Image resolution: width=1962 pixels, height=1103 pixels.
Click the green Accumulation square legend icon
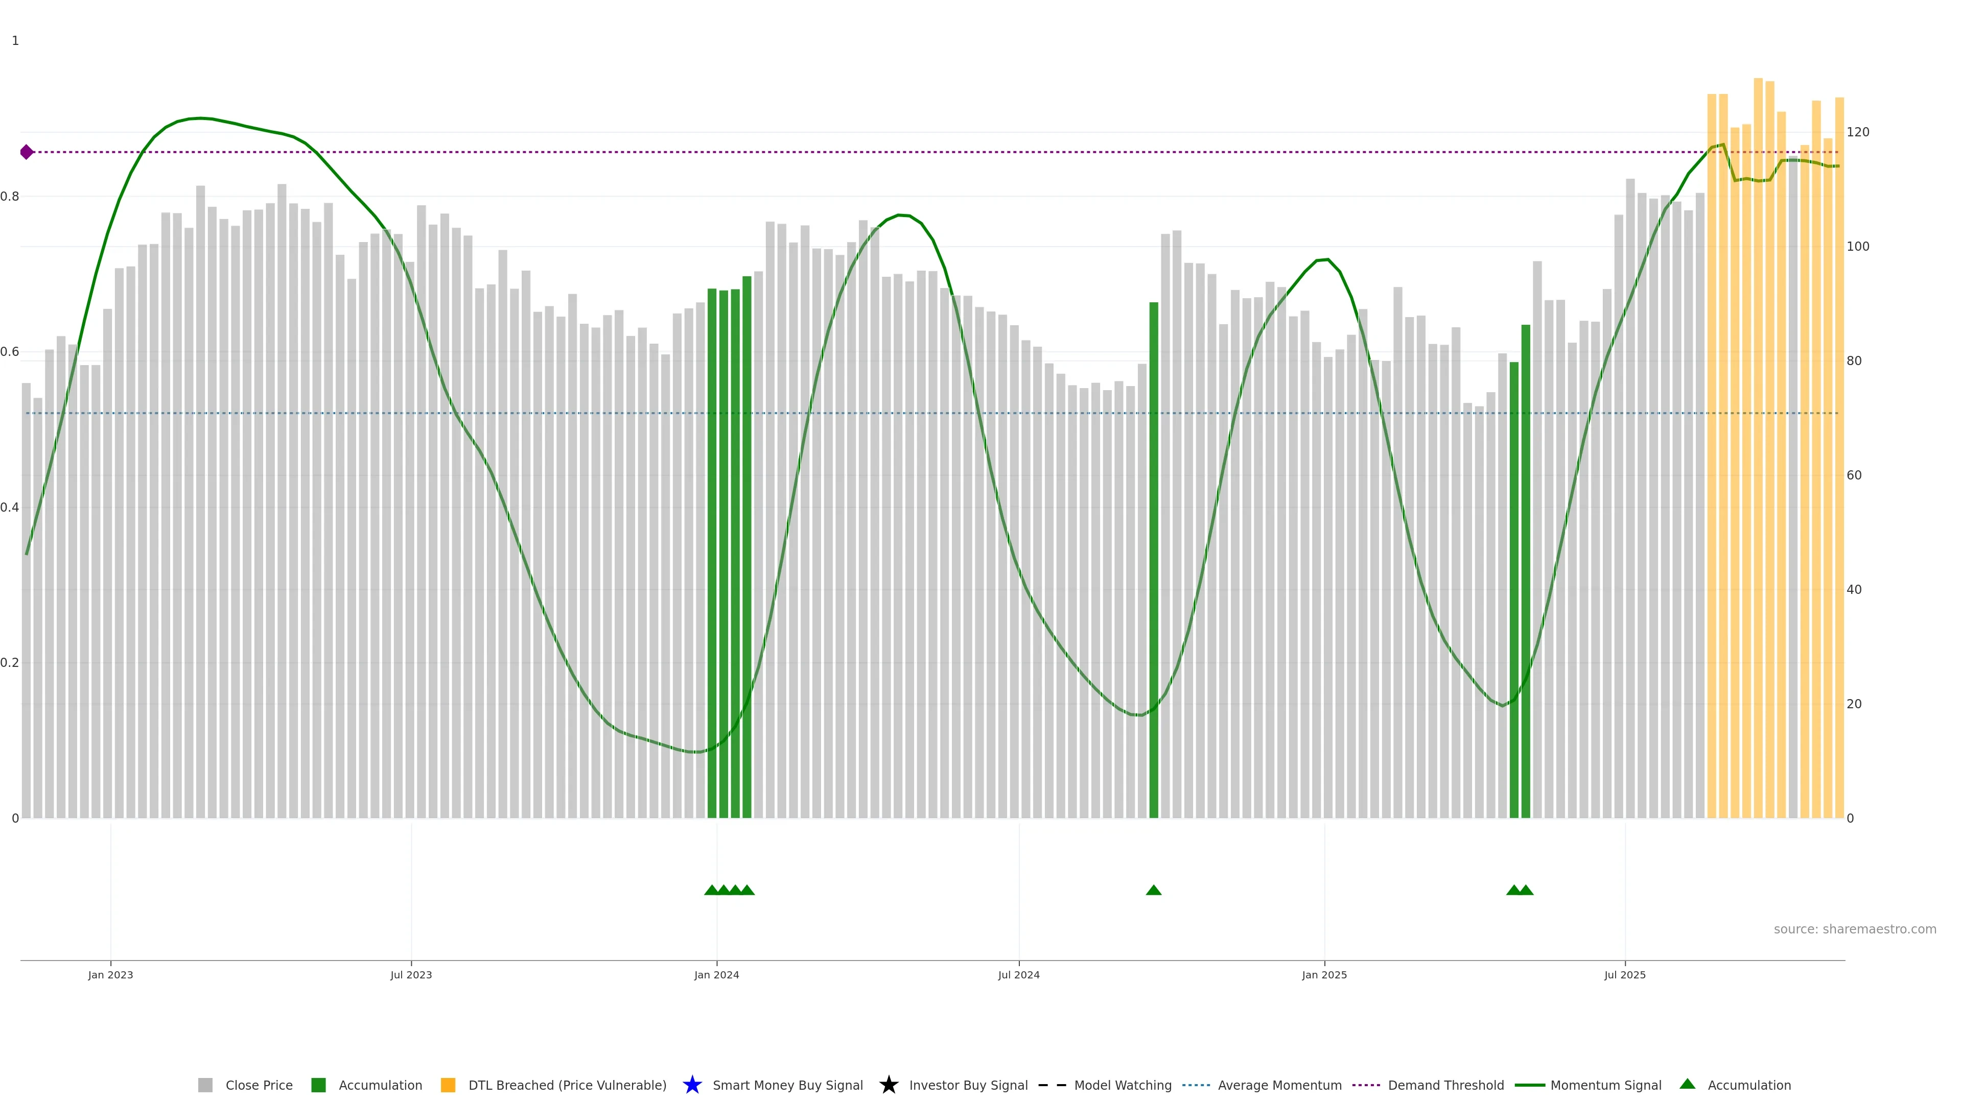pyautogui.click(x=318, y=1086)
